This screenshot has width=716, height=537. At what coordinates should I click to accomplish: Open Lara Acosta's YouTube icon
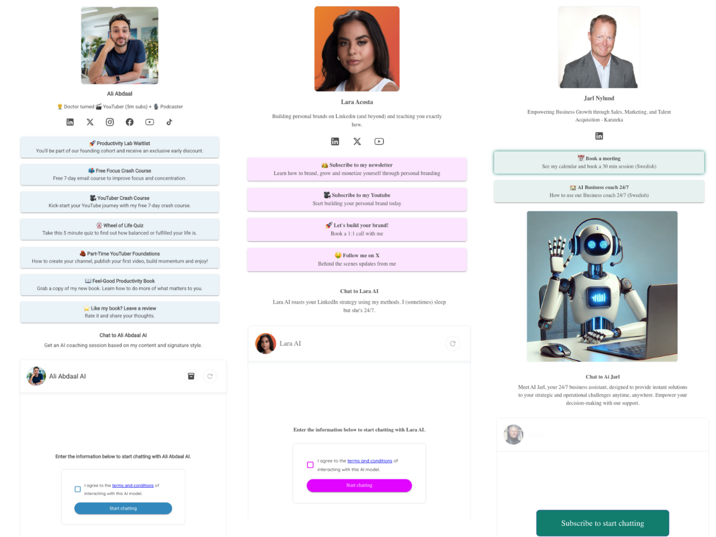[379, 142]
